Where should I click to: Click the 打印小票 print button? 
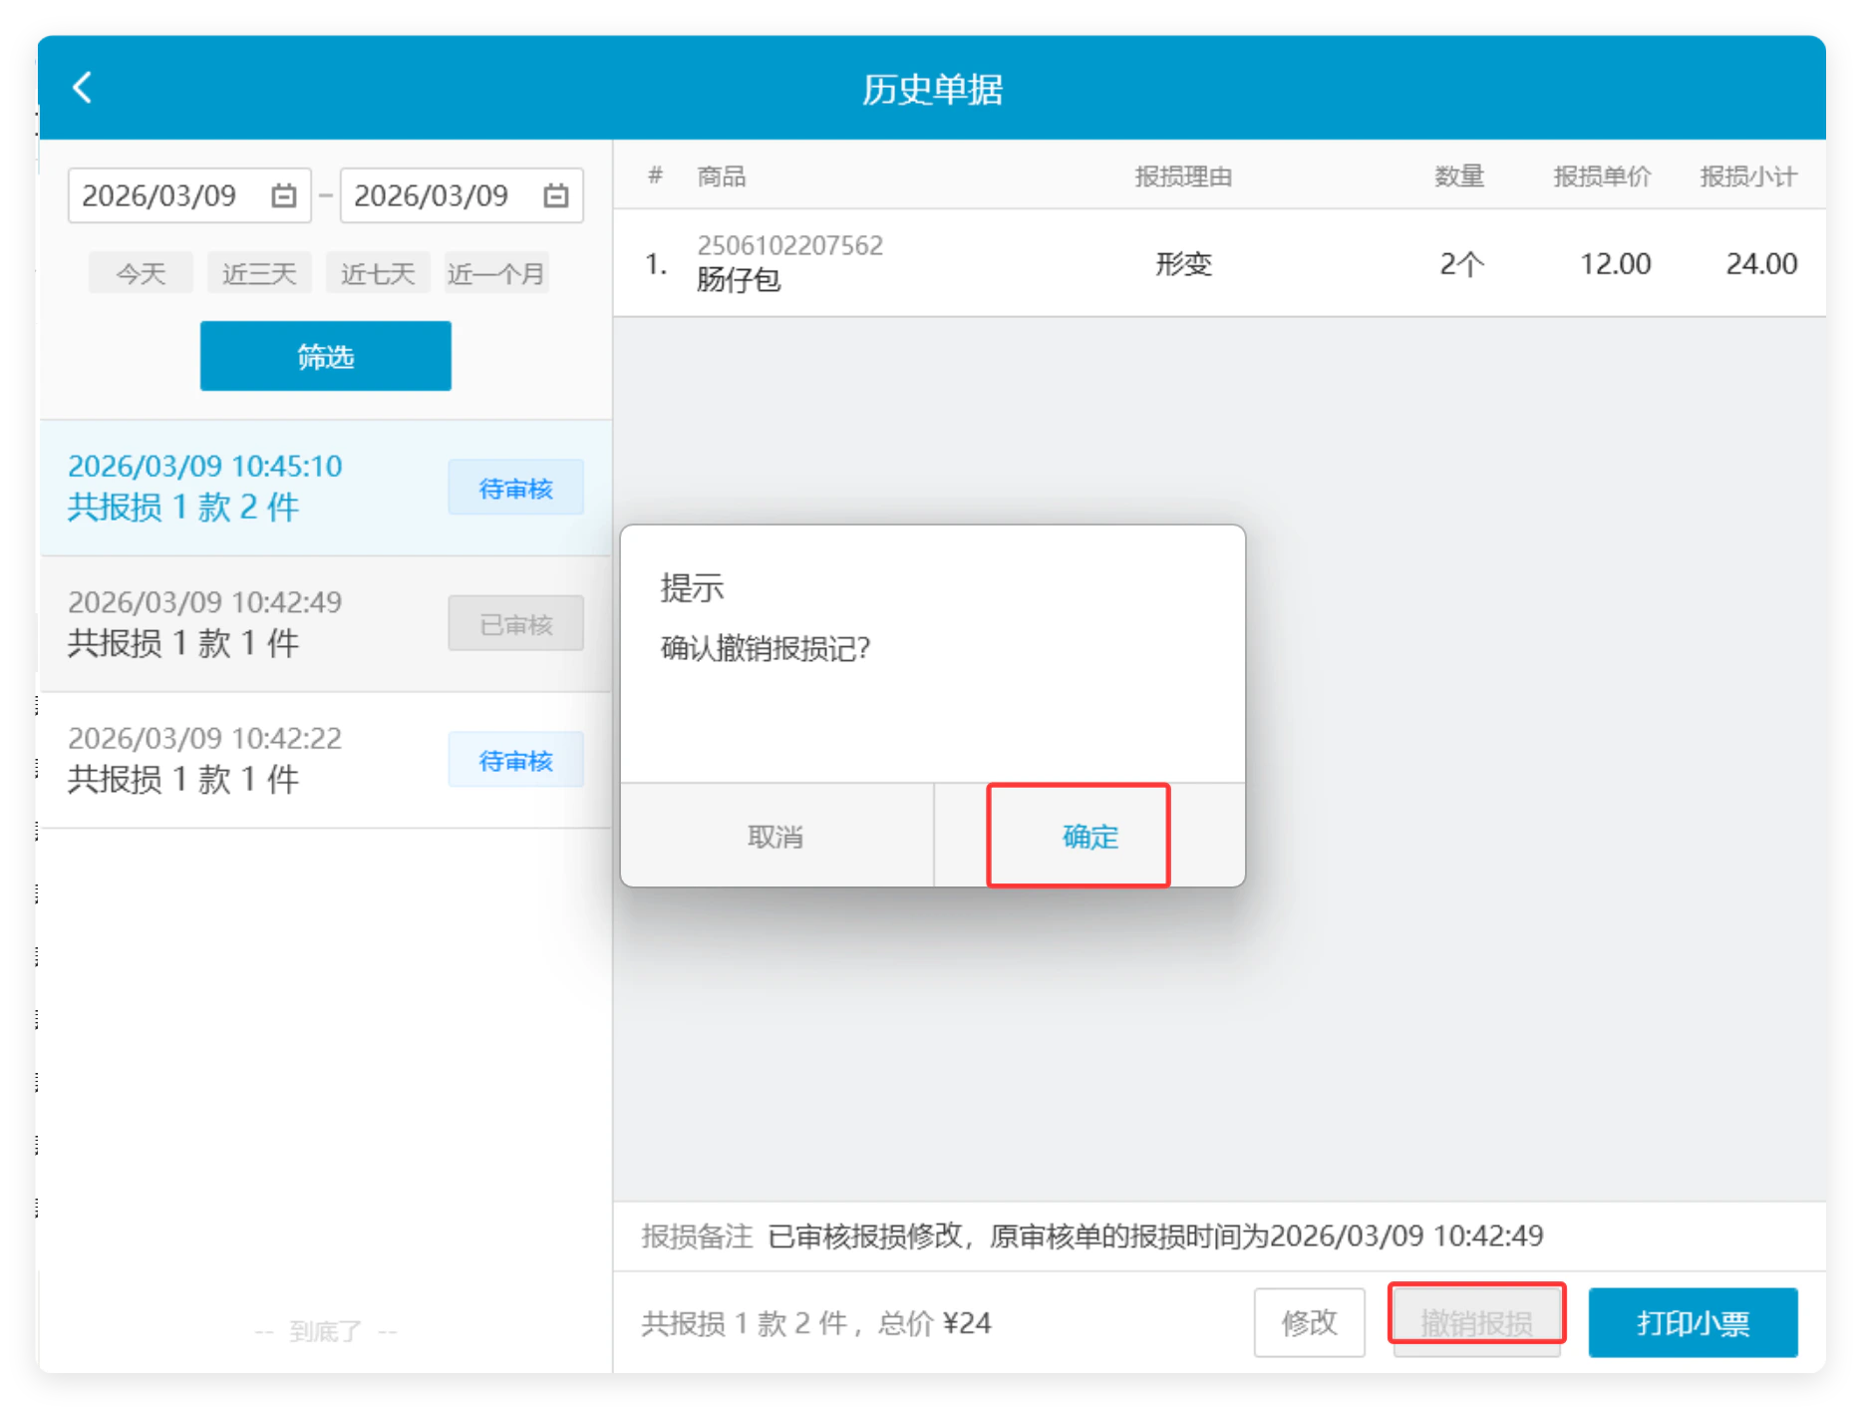pyautogui.click(x=1693, y=1323)
